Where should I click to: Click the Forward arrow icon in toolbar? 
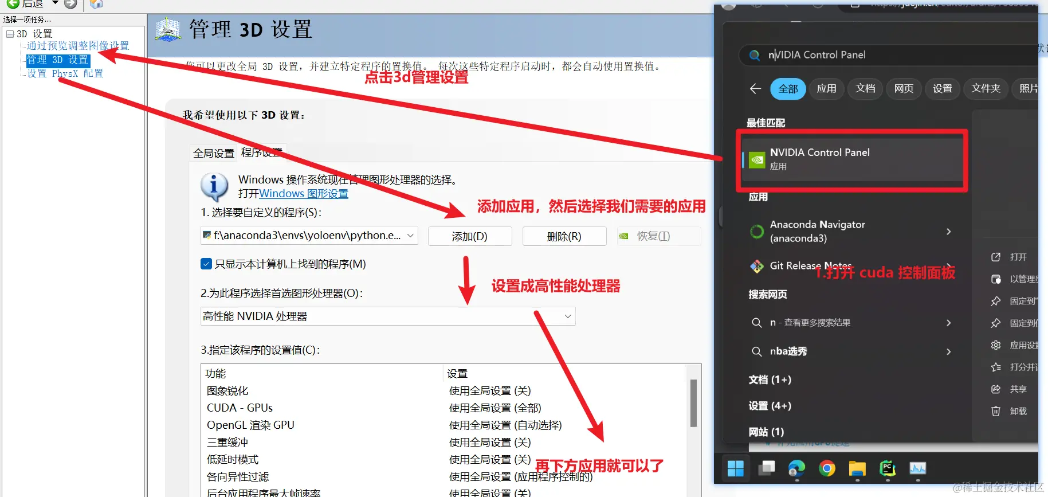coord(70,3)
